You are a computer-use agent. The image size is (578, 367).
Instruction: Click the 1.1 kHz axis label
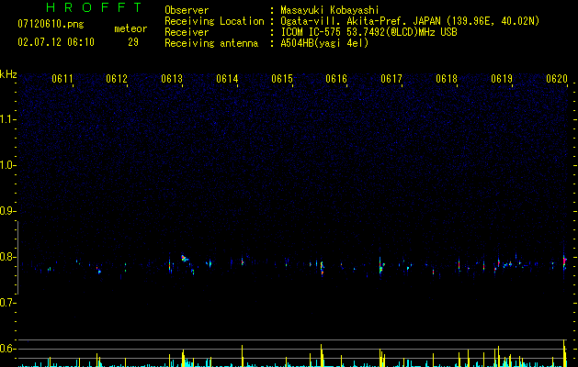tap(6, 119)
